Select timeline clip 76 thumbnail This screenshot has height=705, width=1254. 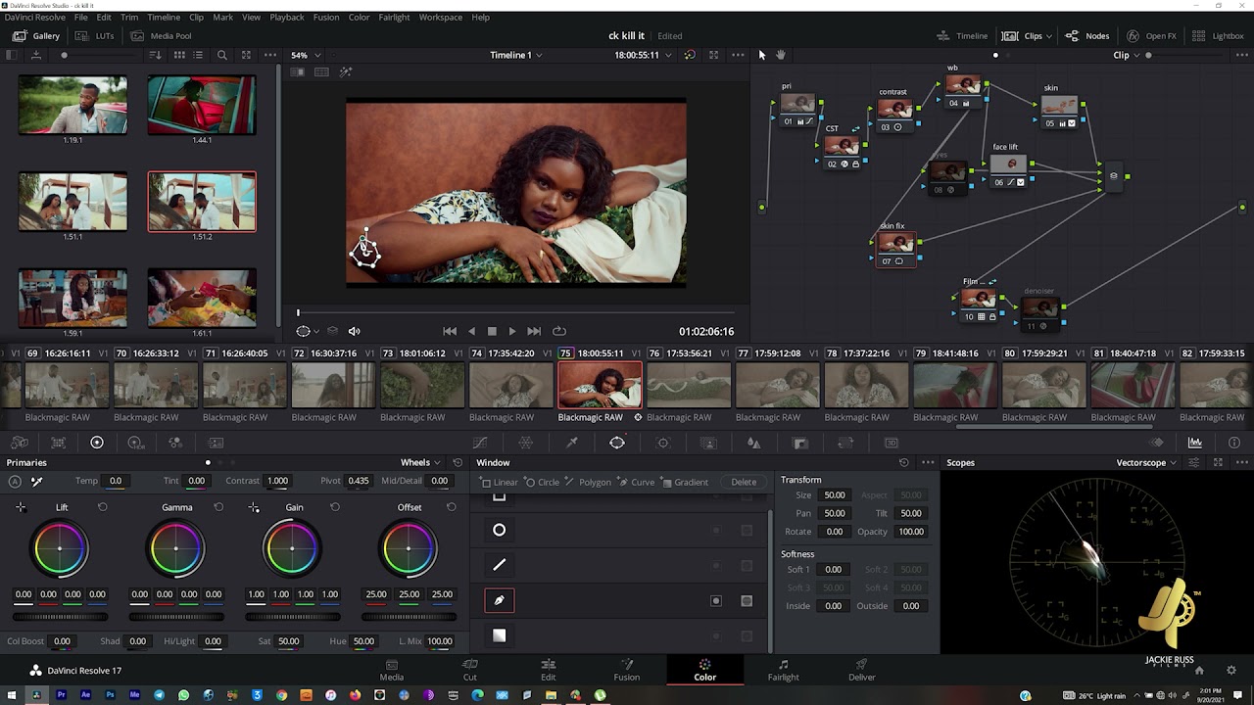(x=689, y=385)
